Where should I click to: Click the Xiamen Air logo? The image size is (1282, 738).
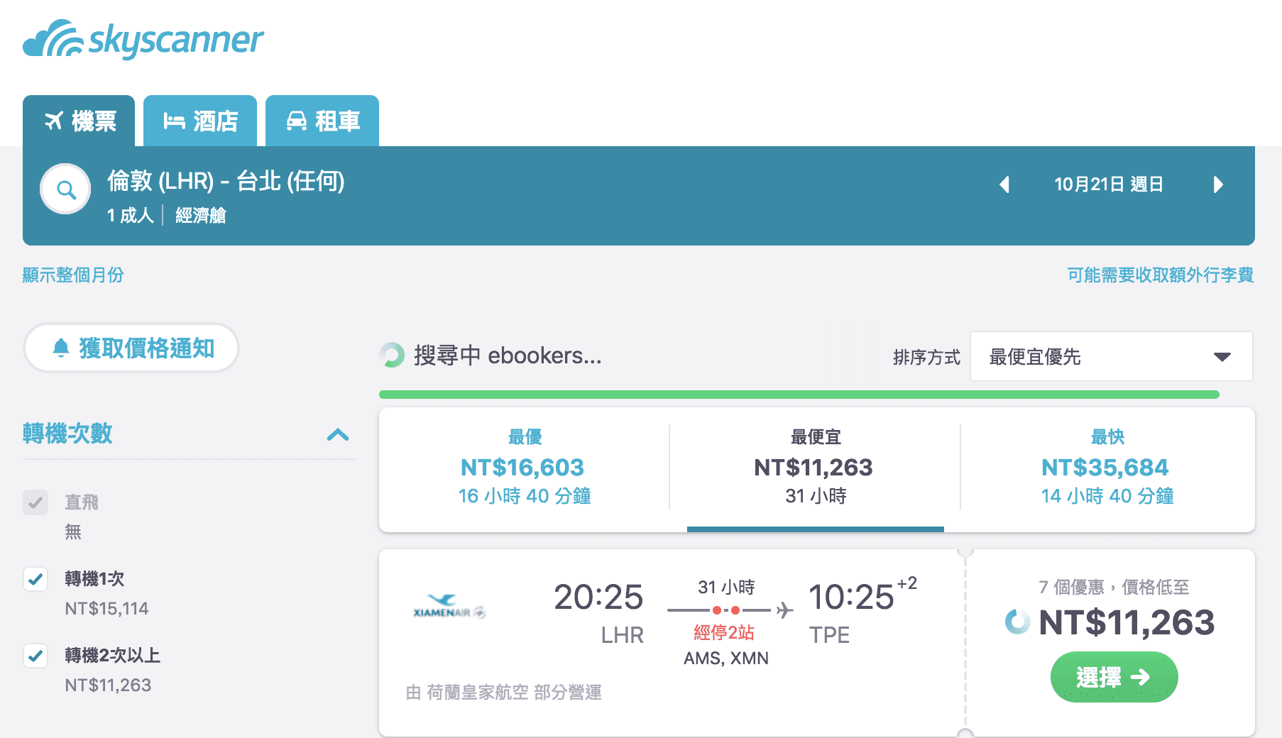[449, 607]
